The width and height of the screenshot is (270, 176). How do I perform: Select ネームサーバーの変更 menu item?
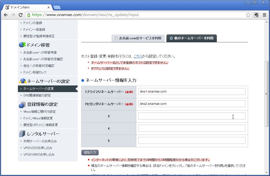coord(48,89)
